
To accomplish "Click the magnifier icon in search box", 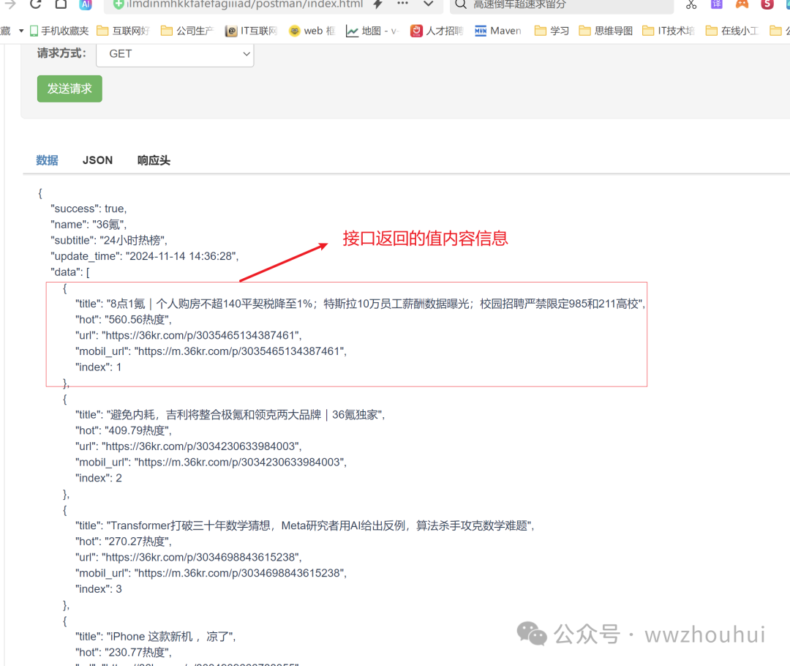I will [x=461, y=4].
